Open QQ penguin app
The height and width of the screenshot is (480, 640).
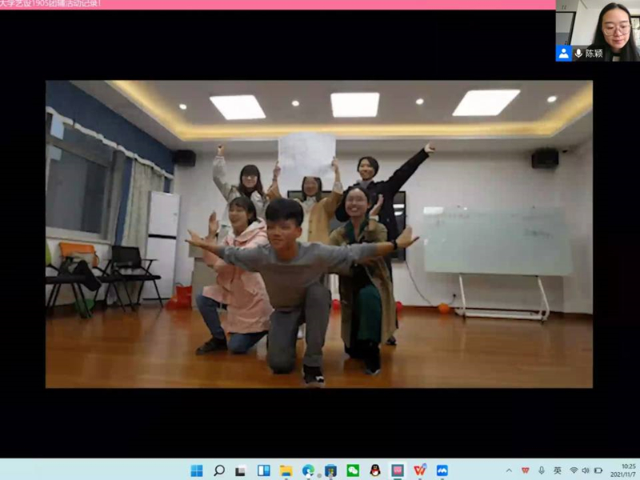375,470
